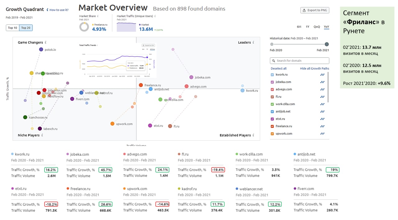Click the fl.ru traffic growth -19.4% value
398x220 pixels.
coord(218,170)
